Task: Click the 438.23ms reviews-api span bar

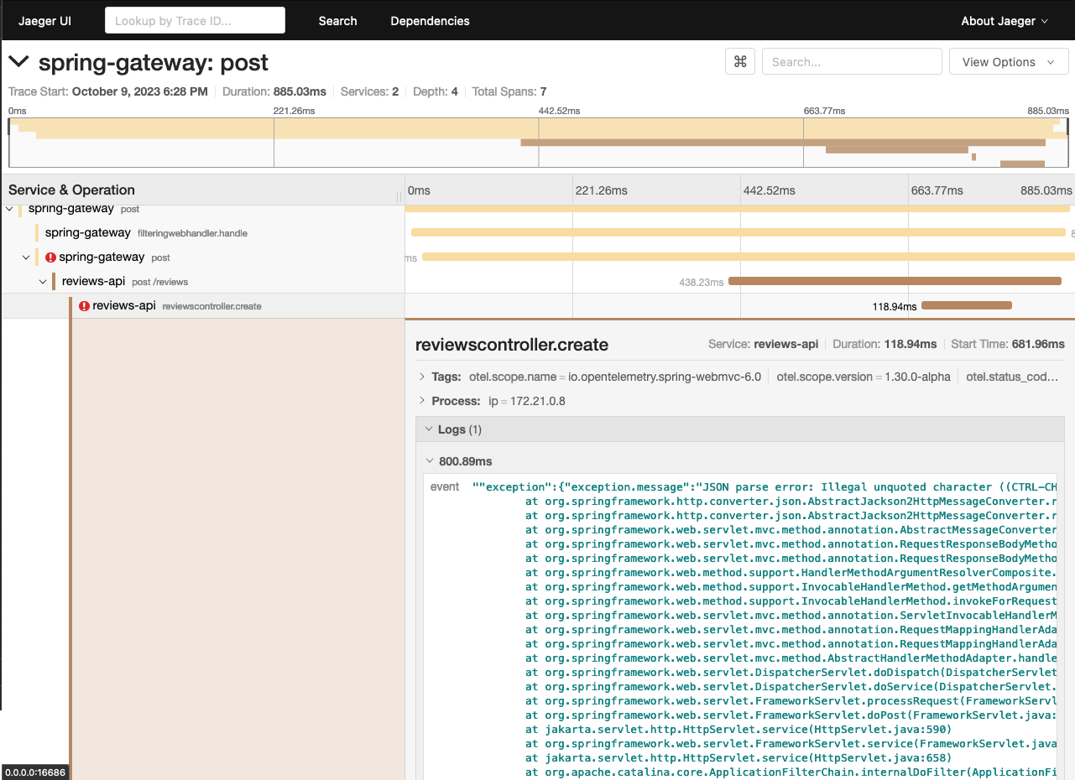Action: pyautogui.click(x=895, y=282)
